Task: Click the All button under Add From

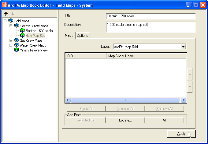Action: (x=164, y=120)
